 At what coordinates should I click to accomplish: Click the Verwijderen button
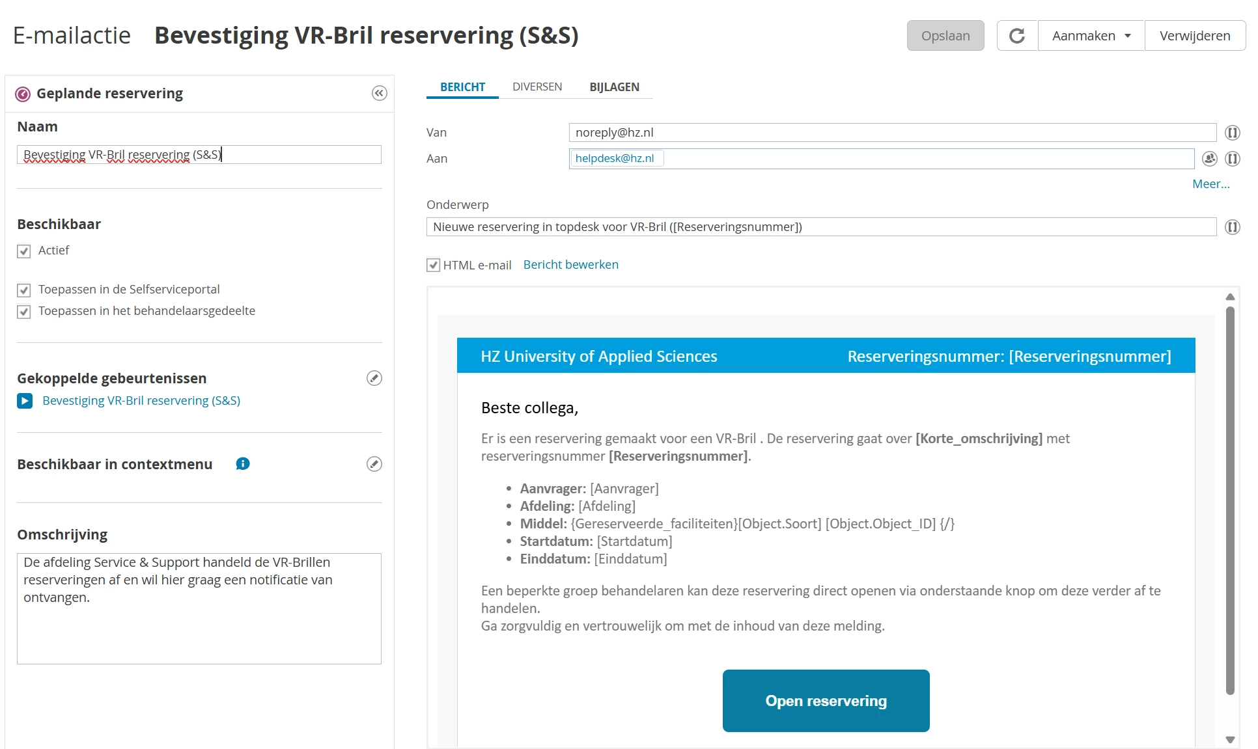tap(1194, 36)
